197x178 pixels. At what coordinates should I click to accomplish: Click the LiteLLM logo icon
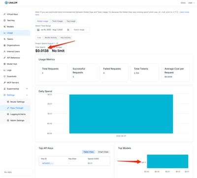click(6, 2)
